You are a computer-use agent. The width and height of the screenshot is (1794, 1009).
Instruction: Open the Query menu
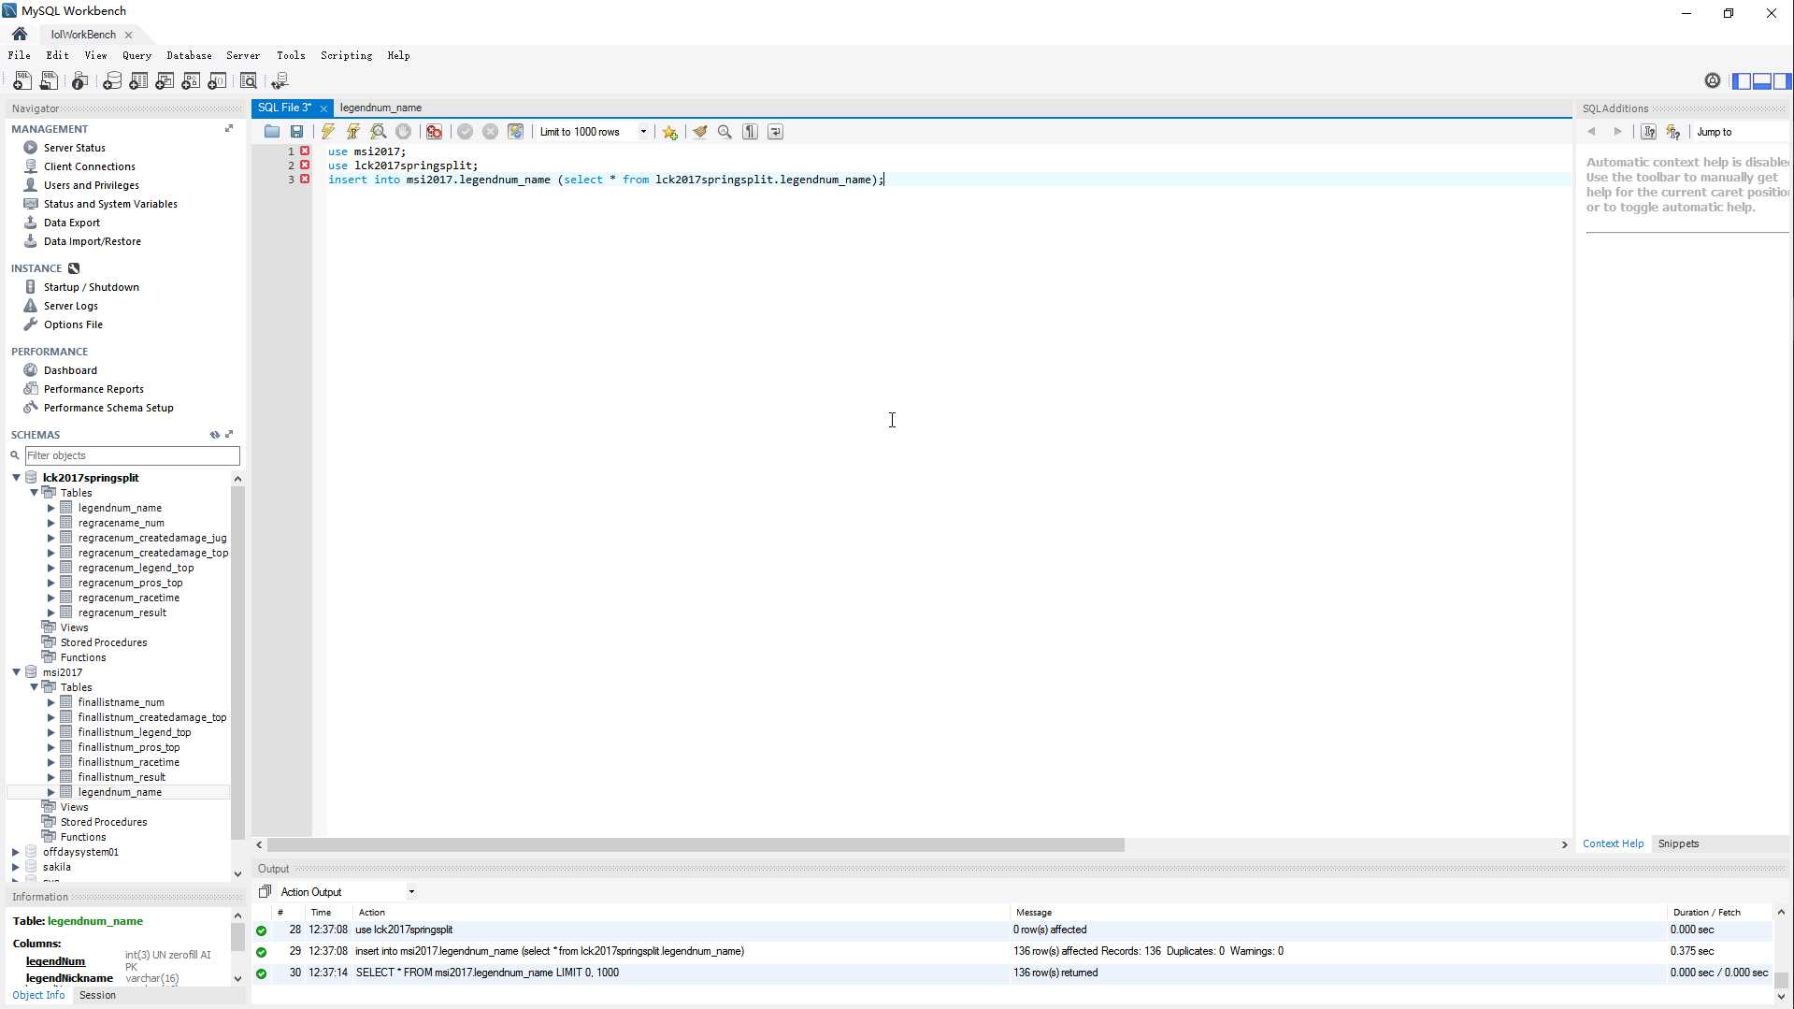coord(136,55)
